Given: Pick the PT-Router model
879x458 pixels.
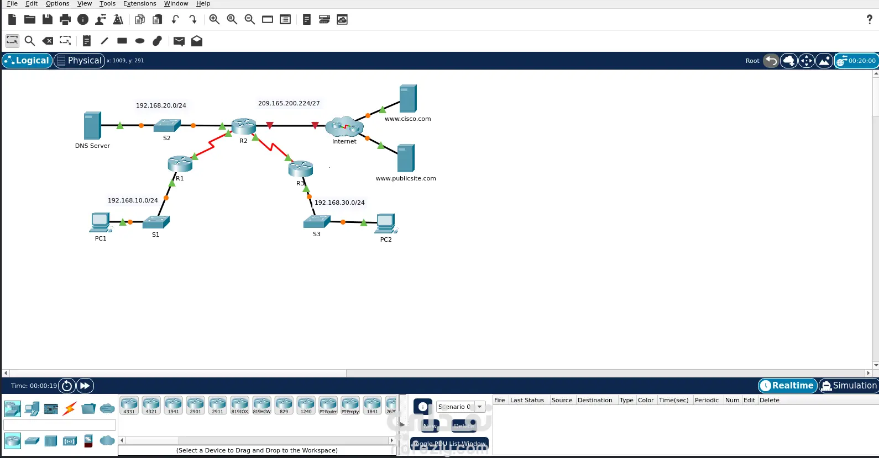Looking at the screenshot, I should 328,406.
